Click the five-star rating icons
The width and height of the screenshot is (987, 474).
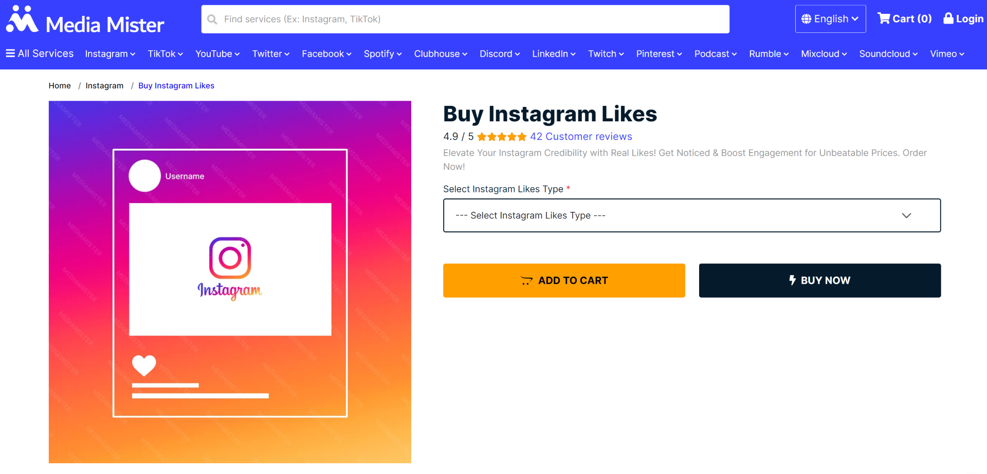(501, 137)
